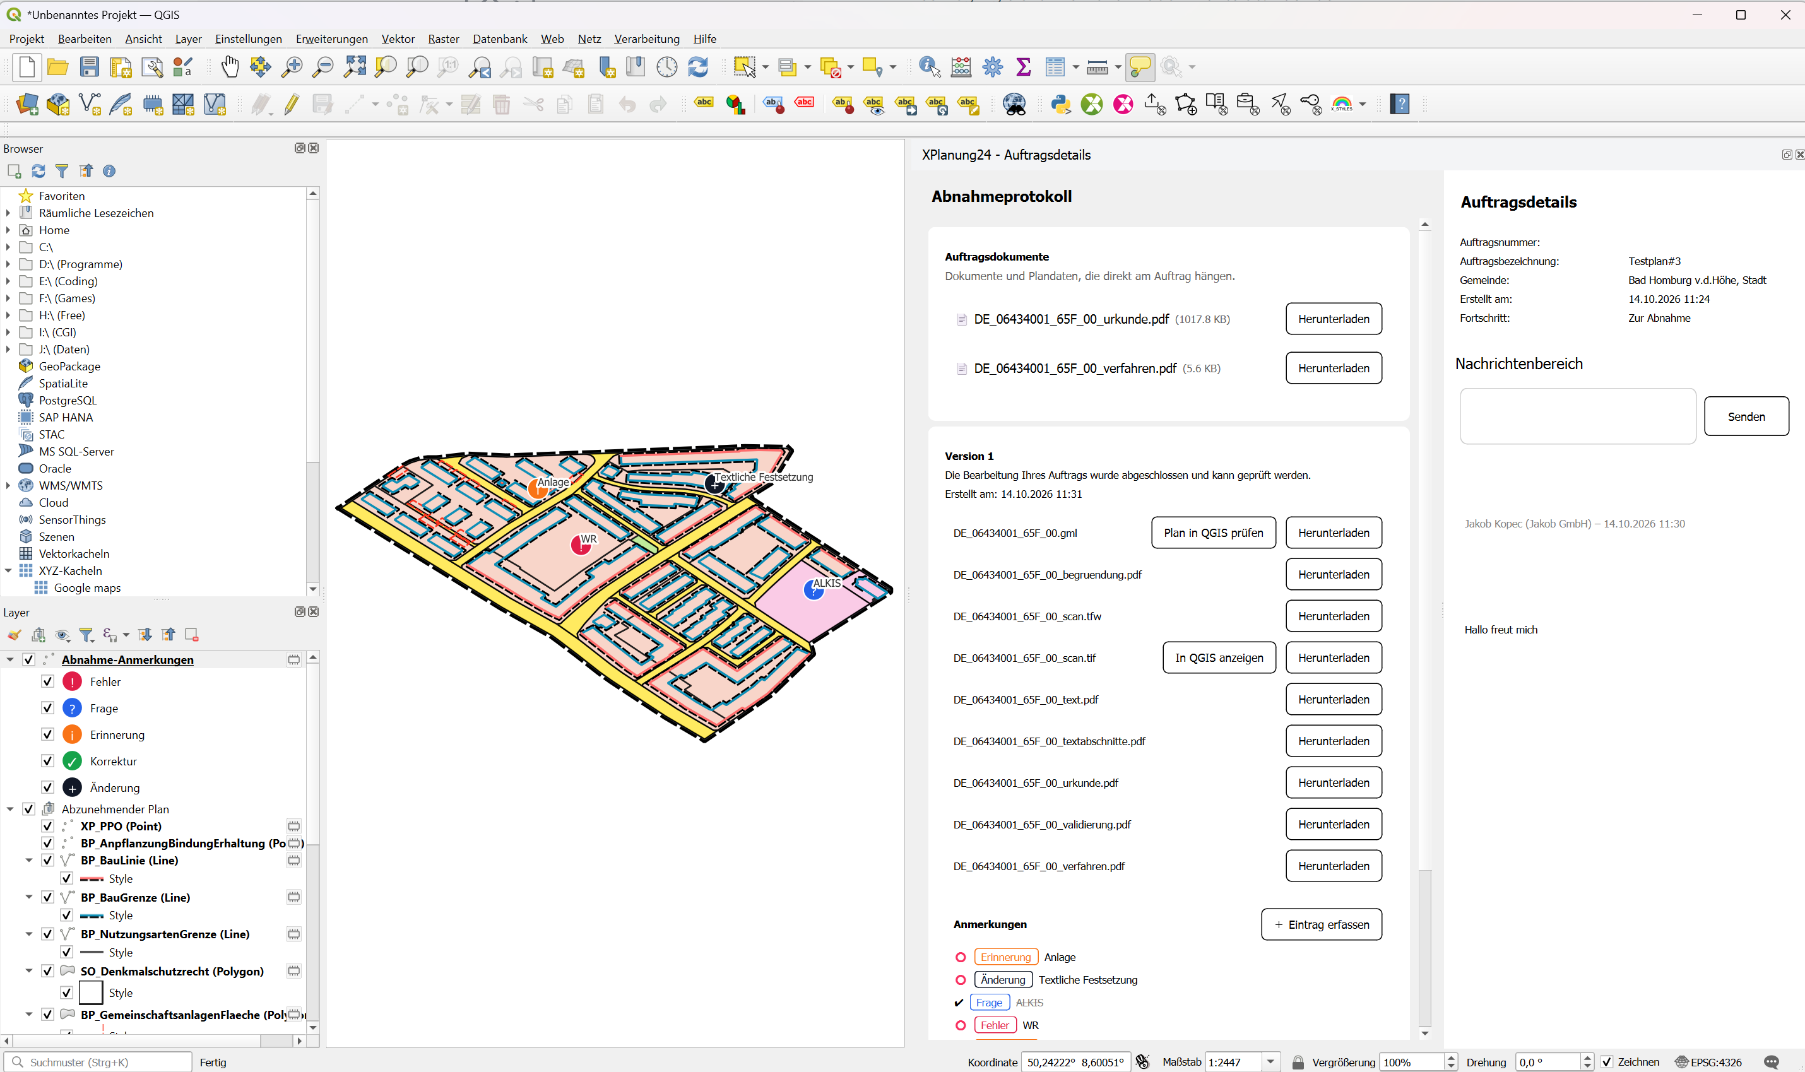The image size is (1805, 1072).
Task: Collapse the BP_BauLinie (Line) layer
Action: click(x=29, y=861)
